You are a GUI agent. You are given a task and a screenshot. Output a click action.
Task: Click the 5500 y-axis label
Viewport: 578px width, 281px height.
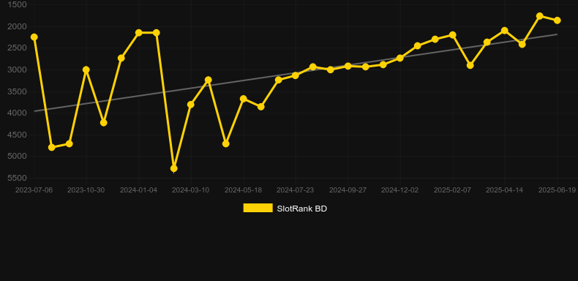click(17, 178)
